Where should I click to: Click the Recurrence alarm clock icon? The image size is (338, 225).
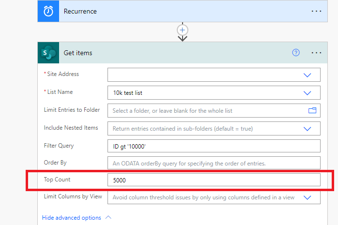[x=48, y=11]
